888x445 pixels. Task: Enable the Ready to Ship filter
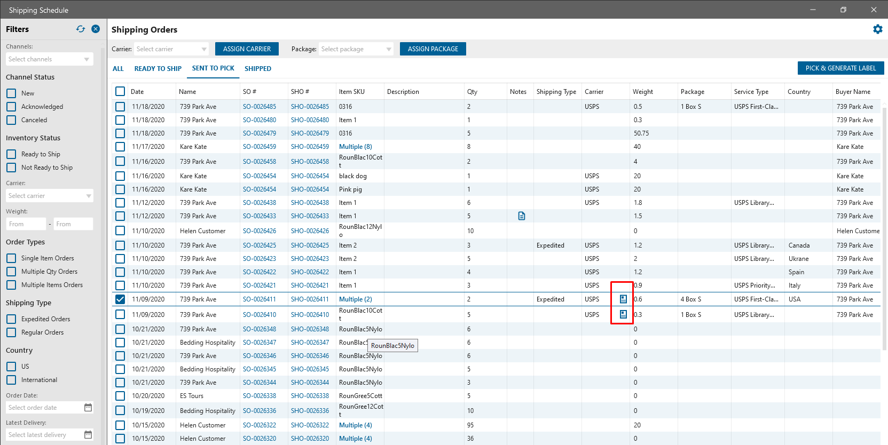click(x=11, y=154)
